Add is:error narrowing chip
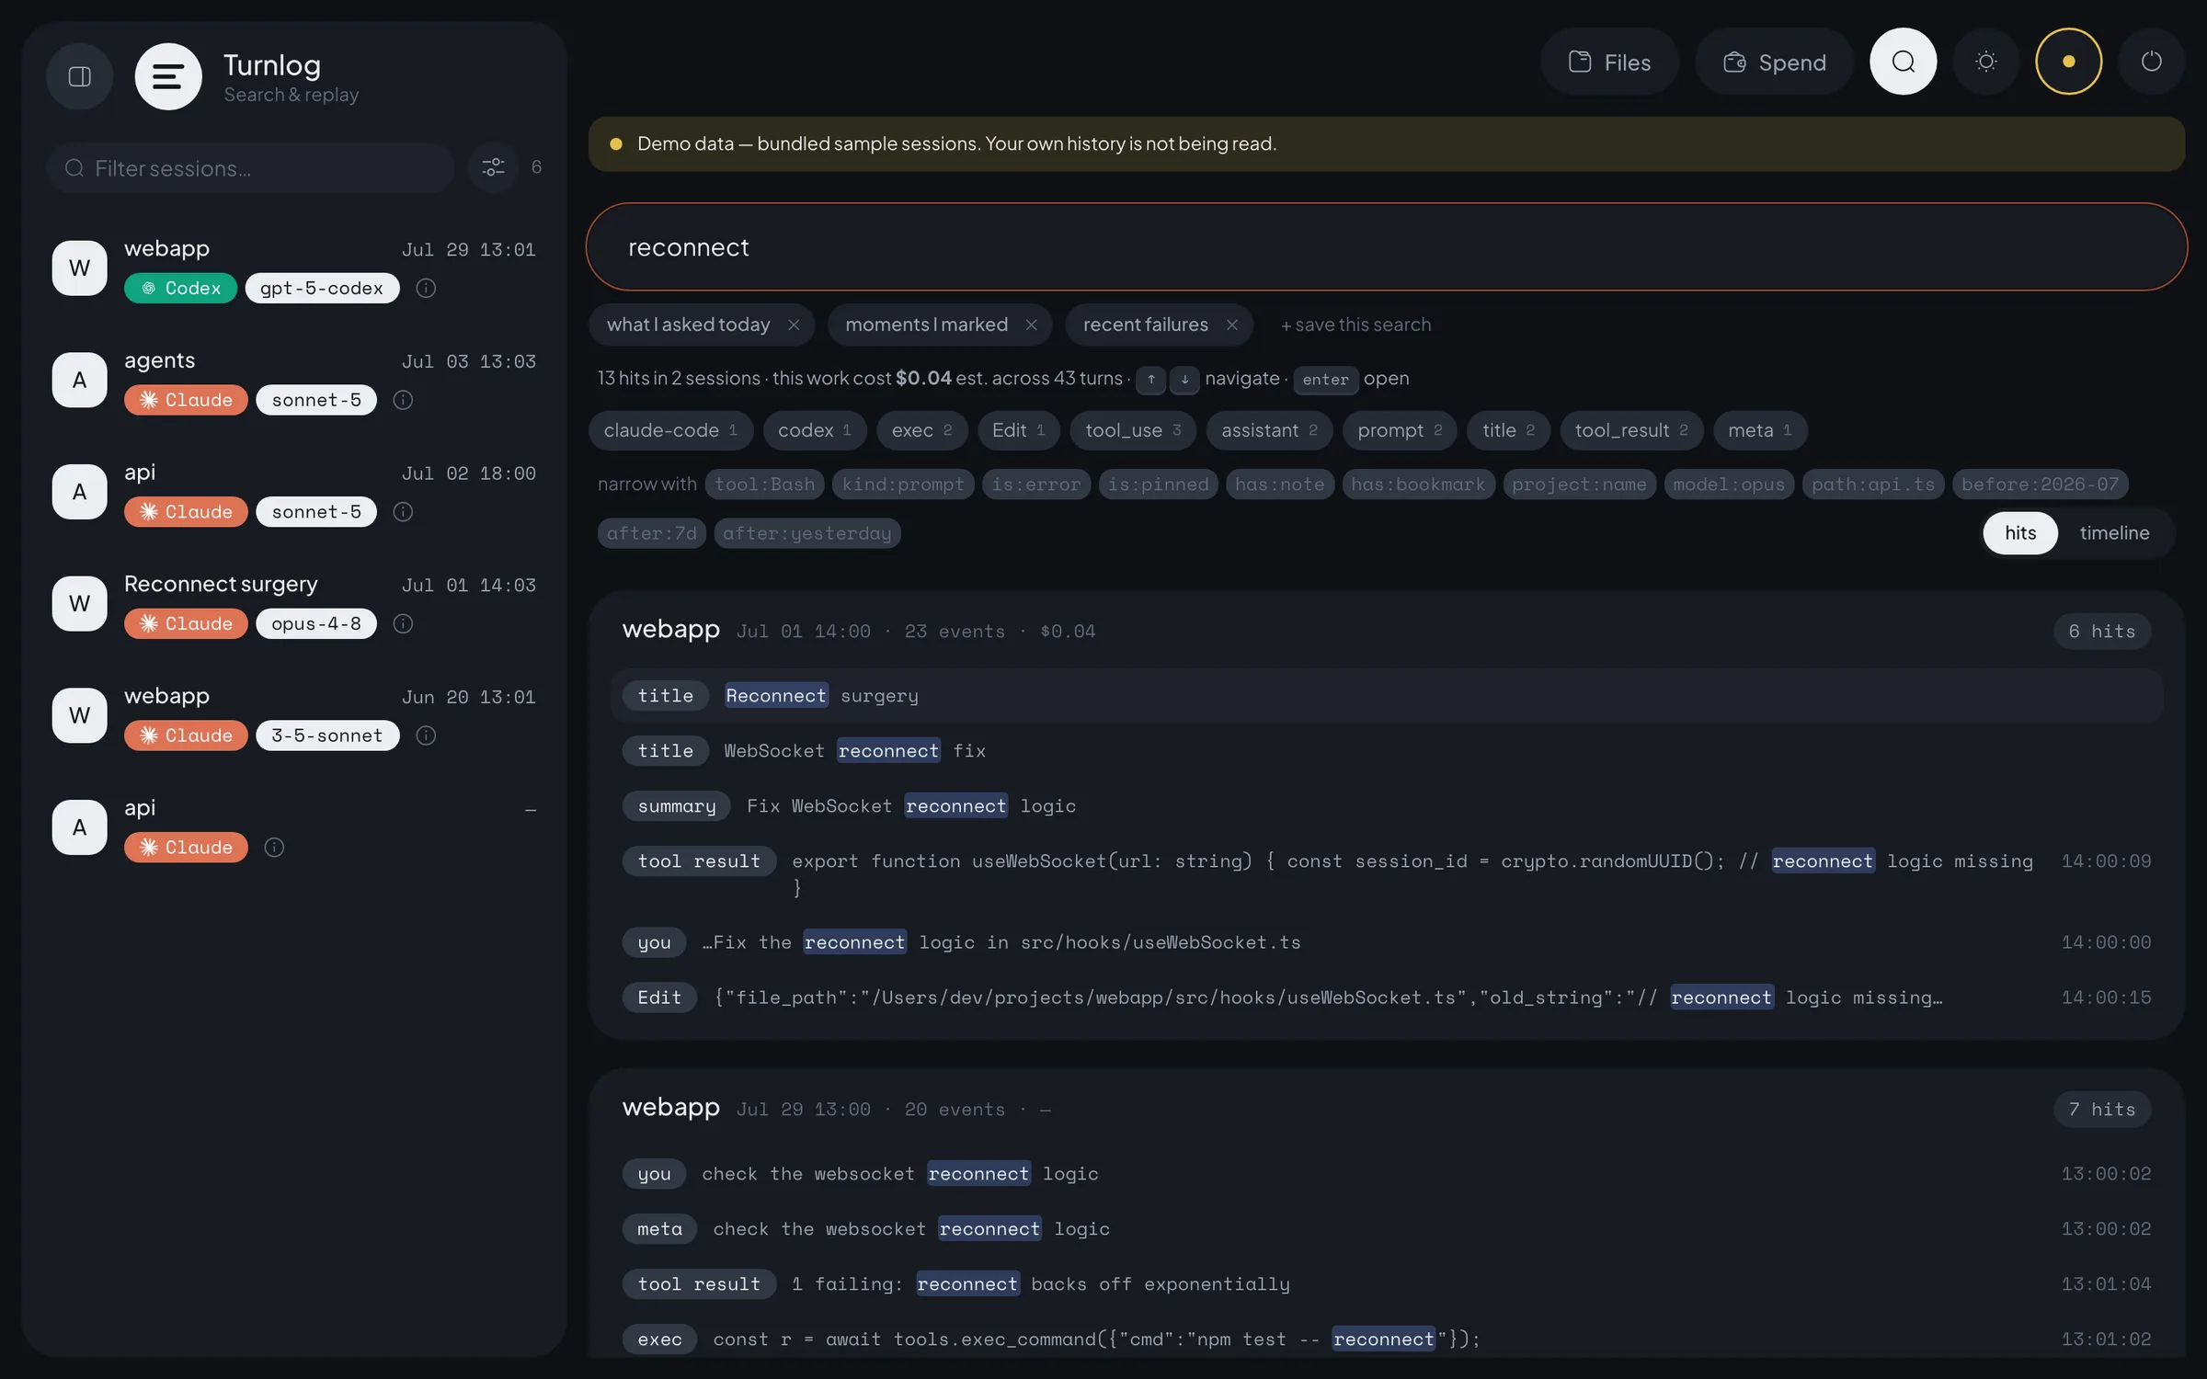This screenshot has height=1379, width=2207. click(x=1036, y=484)
